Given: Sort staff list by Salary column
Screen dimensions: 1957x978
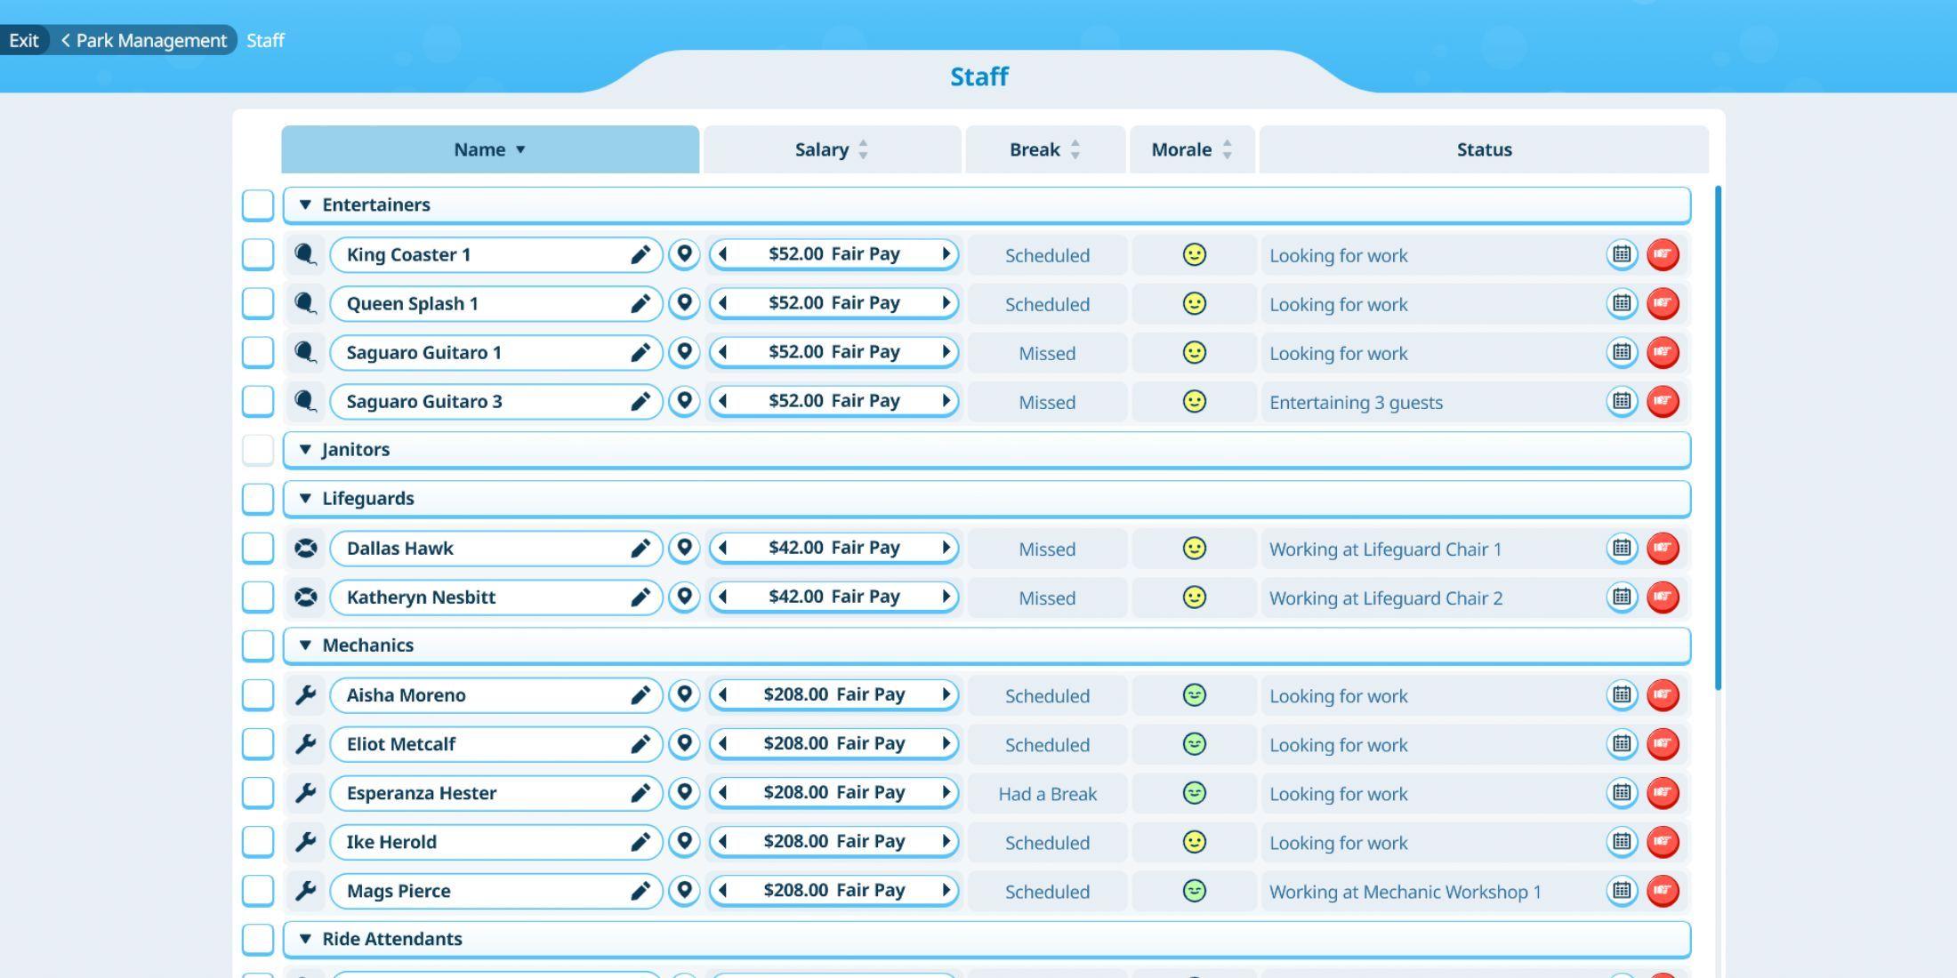Looking at the screenshot, I should click(x=831, y=148).
